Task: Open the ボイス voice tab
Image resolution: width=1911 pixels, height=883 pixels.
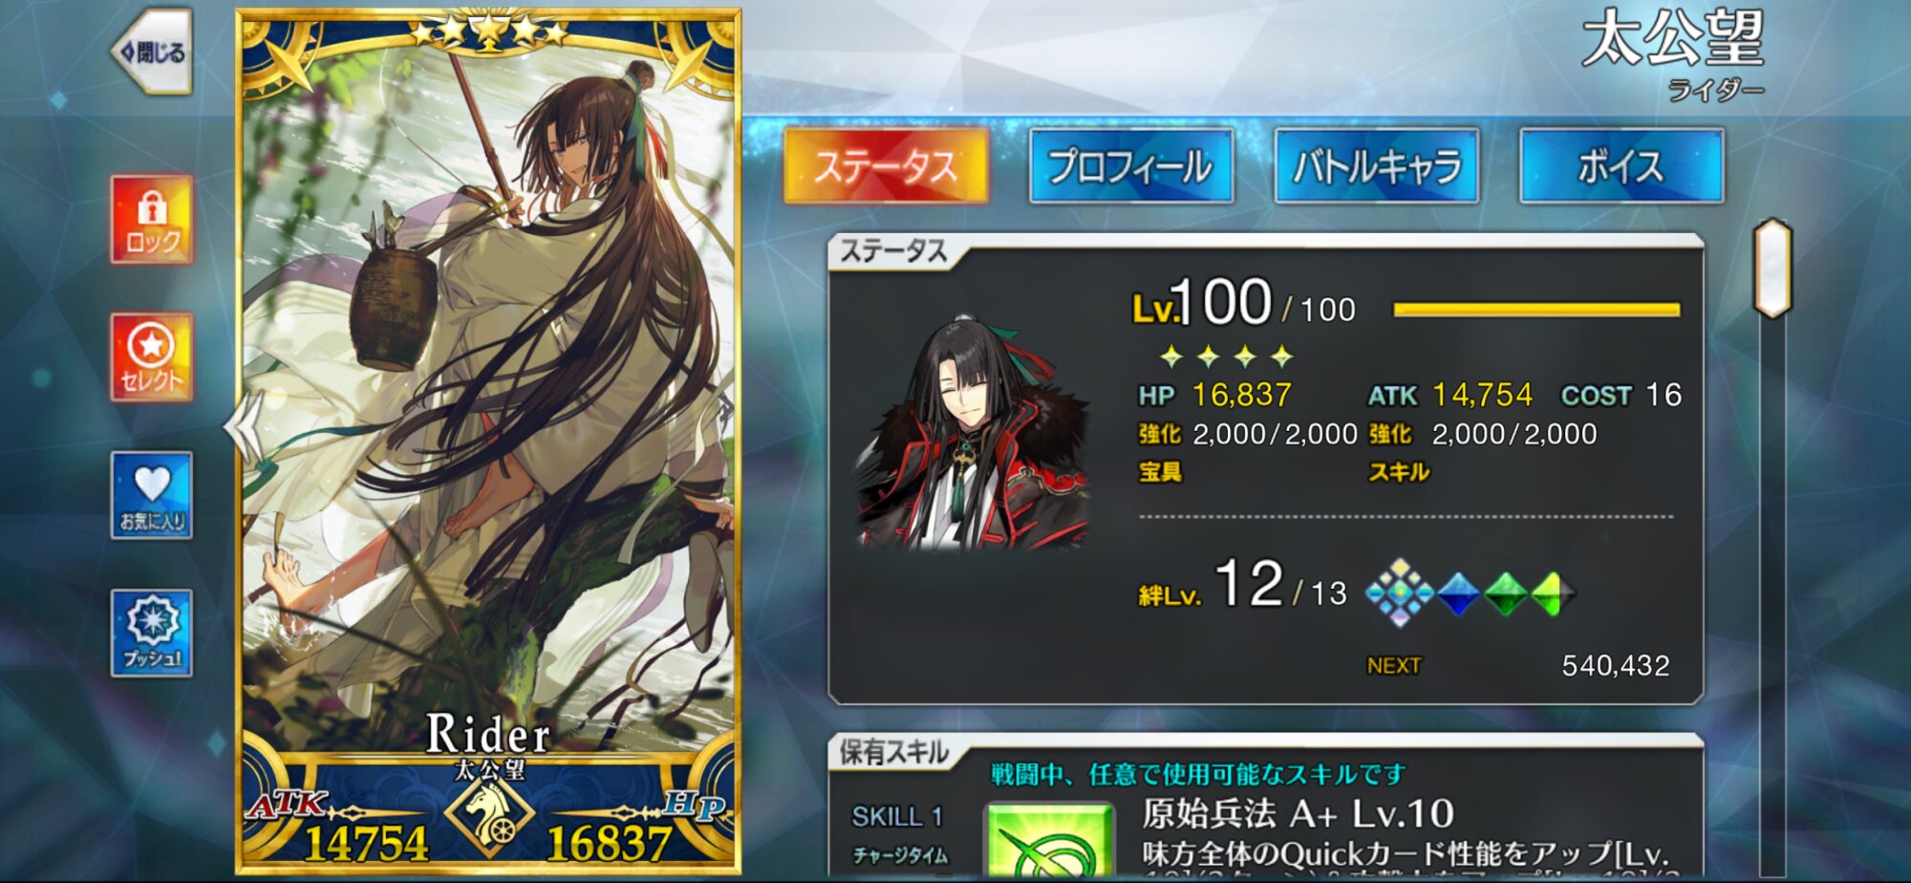Action: [x=1621, y=166]
